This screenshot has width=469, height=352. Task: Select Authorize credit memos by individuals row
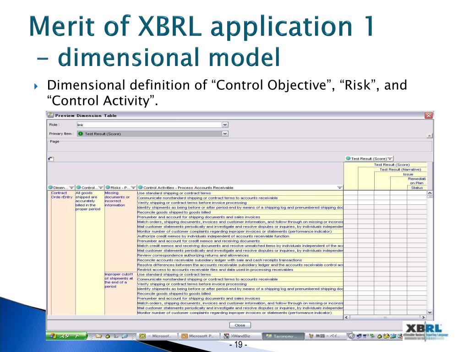[x=240, y=236]
